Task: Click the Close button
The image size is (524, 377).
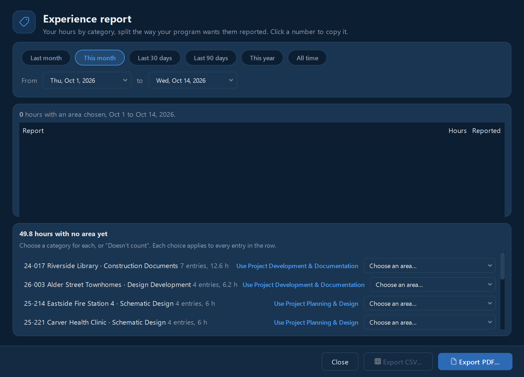Action: tap(340, 362)
